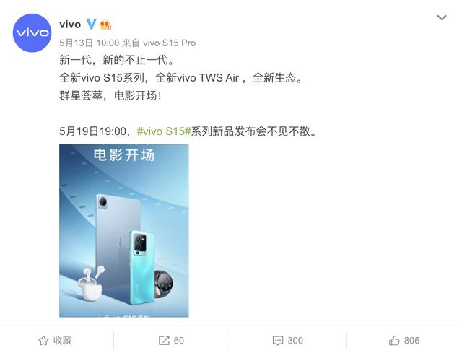Click the blue V verification badge
Viewport: 462px width, 353px height.
click(92, 24)
